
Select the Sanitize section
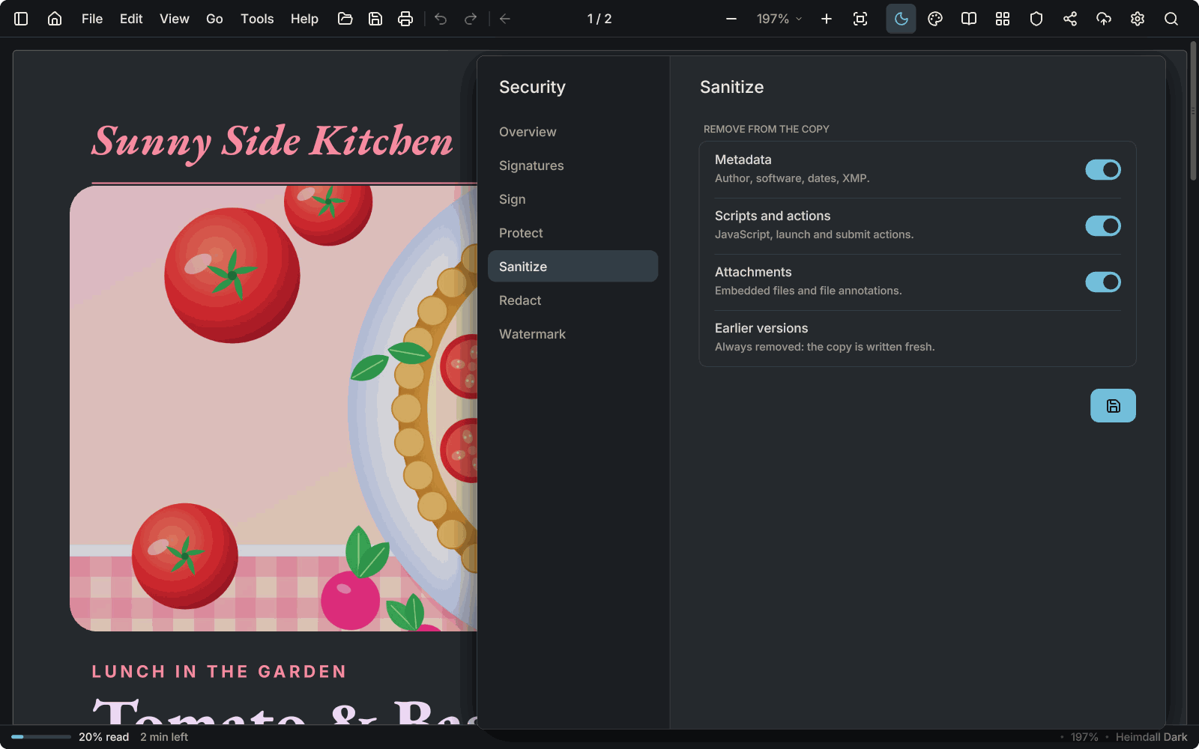pyautogui.click(x=573, y=267)
